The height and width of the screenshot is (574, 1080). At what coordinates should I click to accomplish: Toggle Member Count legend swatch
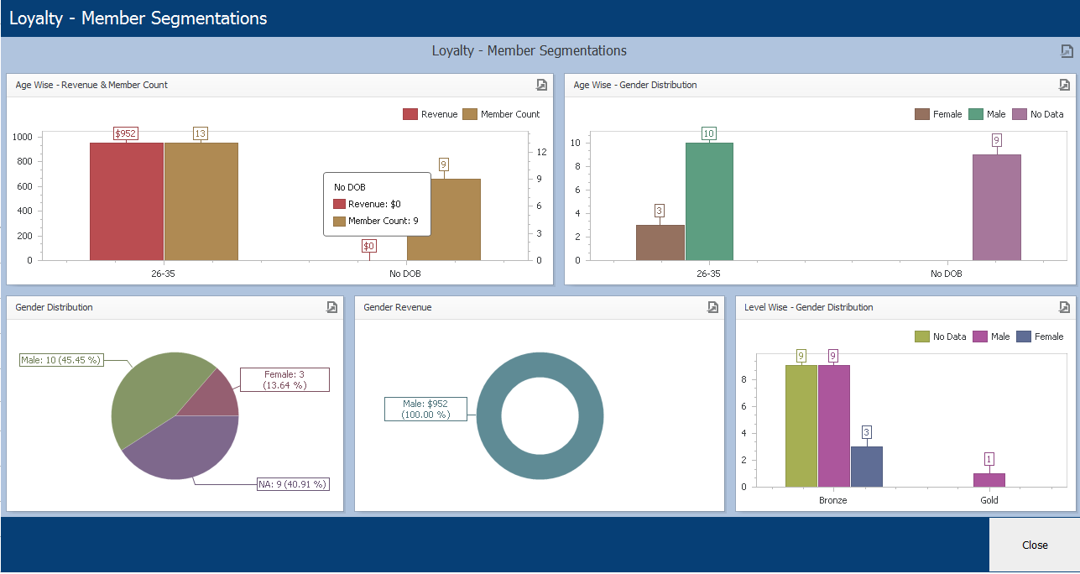tap(470, 114)
